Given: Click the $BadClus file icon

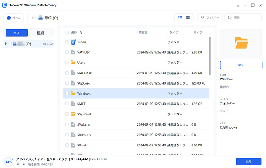Looking at the screenshot, I should point(73,135).
